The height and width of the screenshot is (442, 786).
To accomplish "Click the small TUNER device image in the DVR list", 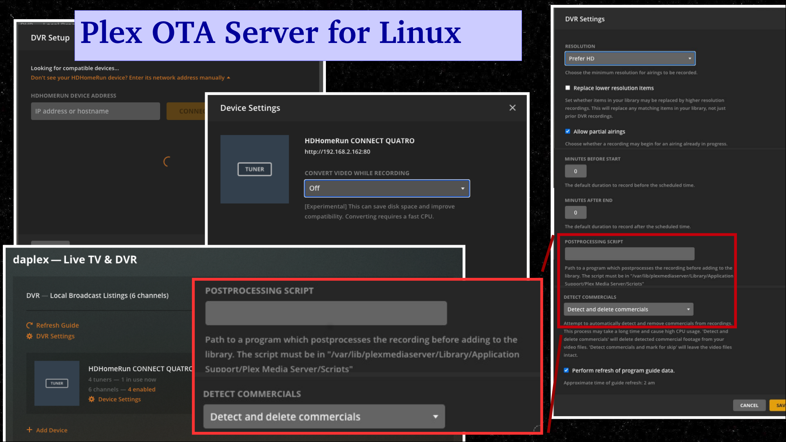I will point(57,383).
